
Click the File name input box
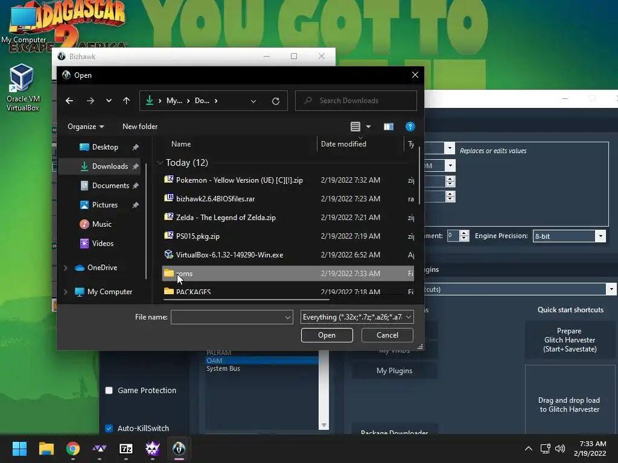[x=228, y=317]
